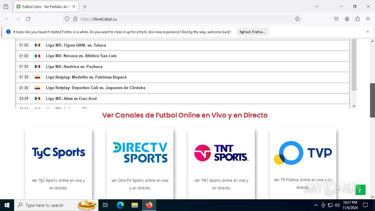Click the 03:05 time in Atlas row
The height and width of the screenshot is (211, 375).
tap(24, 98)
